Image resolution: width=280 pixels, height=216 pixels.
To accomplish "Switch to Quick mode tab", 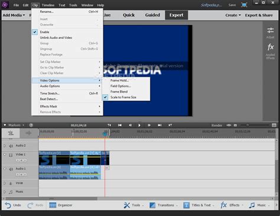I will [x=129, y=15].
